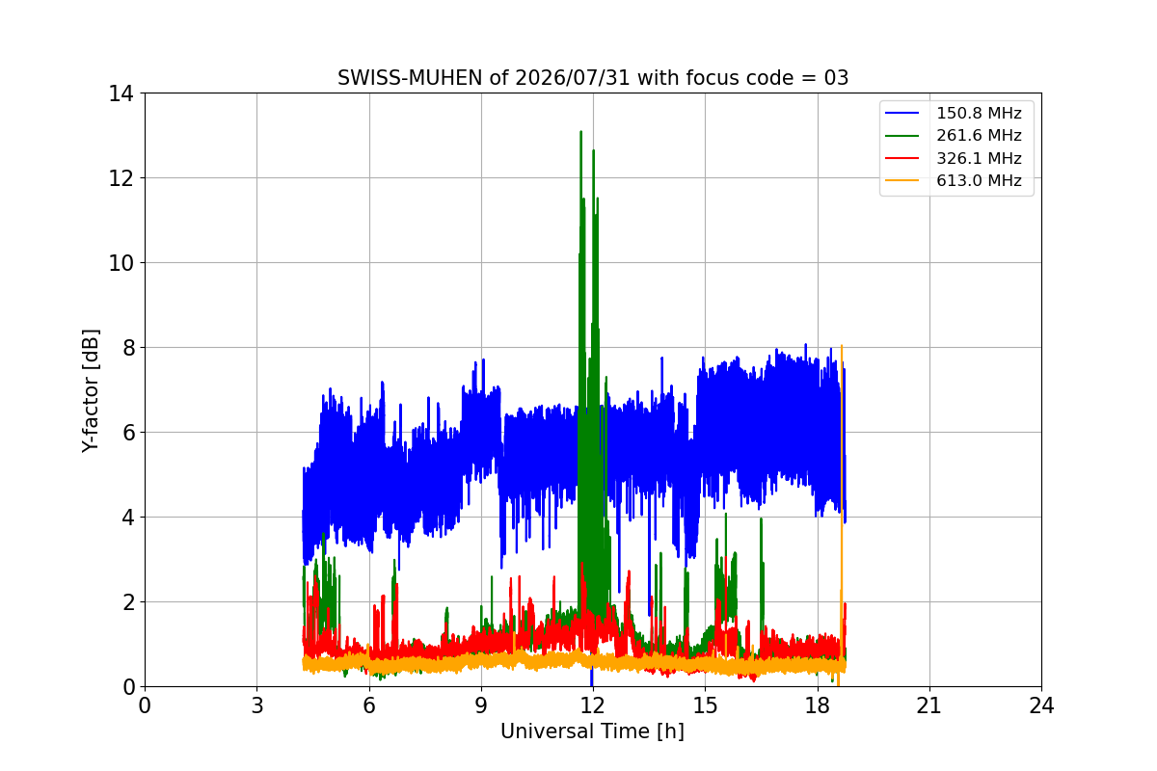
Task: Select the 261.6 MHz legend label
Action: tap(979, 136)
